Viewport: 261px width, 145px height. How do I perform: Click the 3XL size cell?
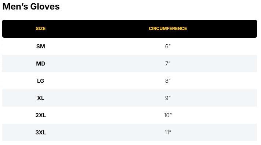pyautogui.click(x=41, y=133)
